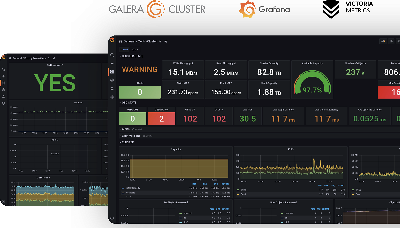Click the WARNING cluster status text
The image size is (400, 228).
point(140,69)
